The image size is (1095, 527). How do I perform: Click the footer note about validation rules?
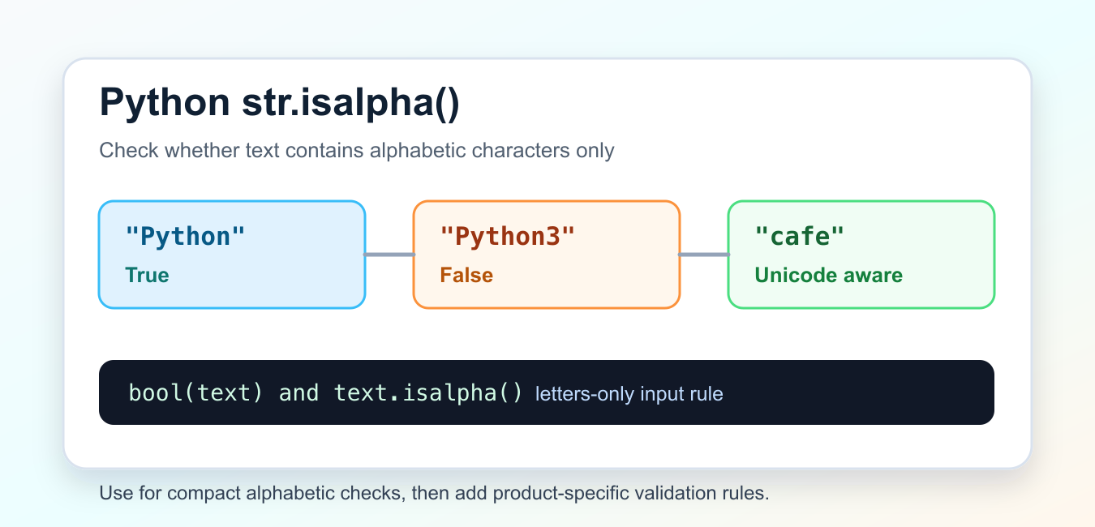(x=434, y=493)
